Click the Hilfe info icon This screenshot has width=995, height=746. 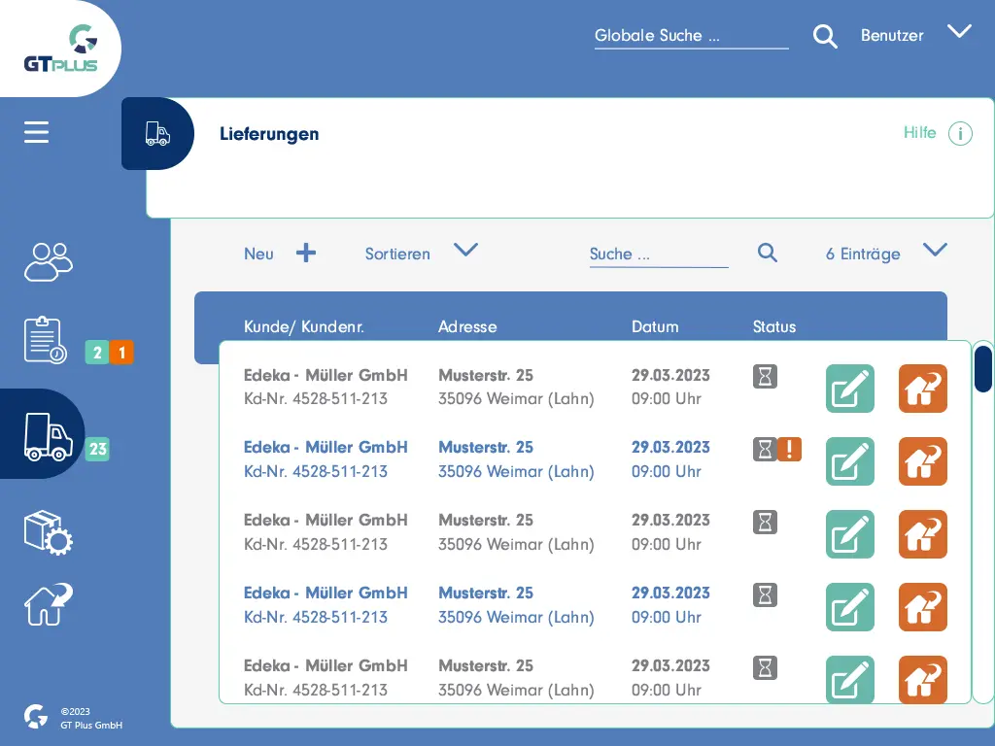959,133
